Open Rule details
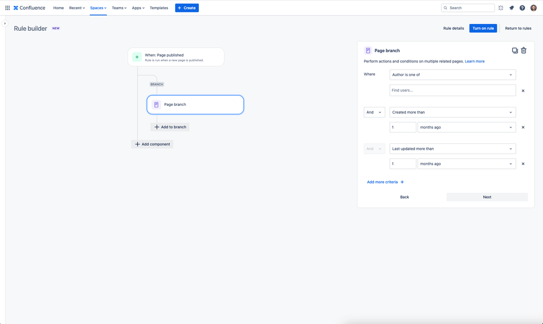This screenshot has height=324, width=543. click(453, 28)
